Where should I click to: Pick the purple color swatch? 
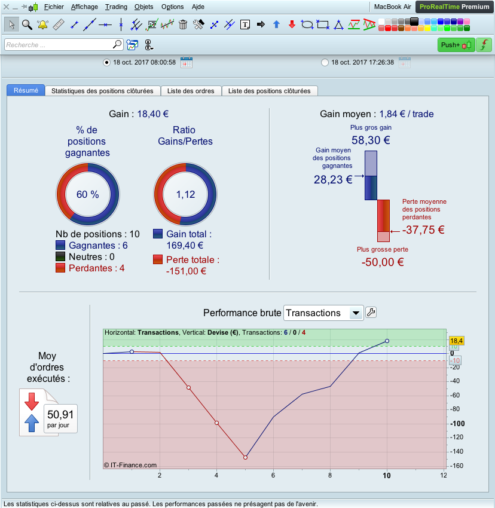(460, 22)
